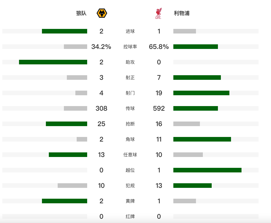The image size is (271, 223).
Task: Click the Wolves team crest icon
Action: (x=102, y=13)
